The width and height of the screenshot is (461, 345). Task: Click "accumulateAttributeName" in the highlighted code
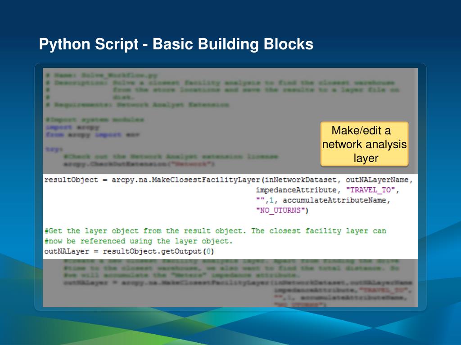coord(334,200)
